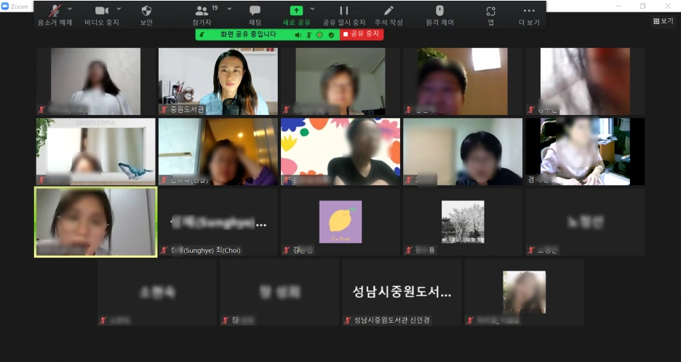Open audio options arrow beside 음소거 해제
The image size is (681, 362).
tap(70, 9)
